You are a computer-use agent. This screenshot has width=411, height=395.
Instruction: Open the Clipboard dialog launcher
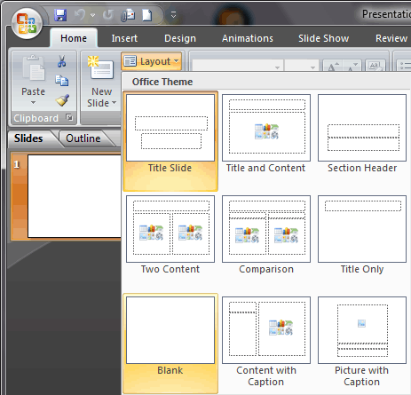[x=69, y=117]
